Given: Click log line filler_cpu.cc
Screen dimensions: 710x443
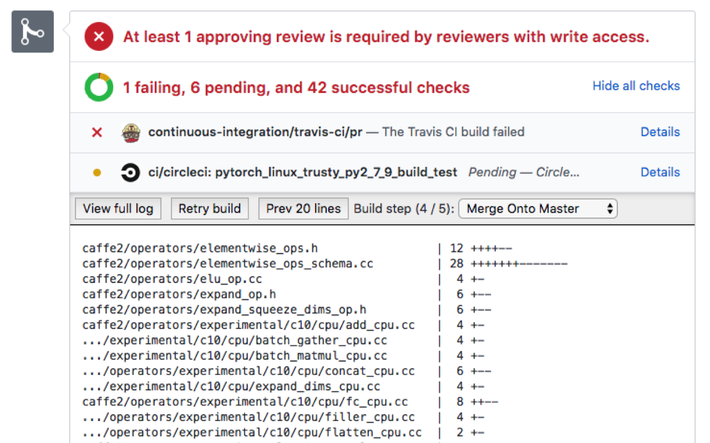Looking at the screenshot, I should [x=248, y=418].
